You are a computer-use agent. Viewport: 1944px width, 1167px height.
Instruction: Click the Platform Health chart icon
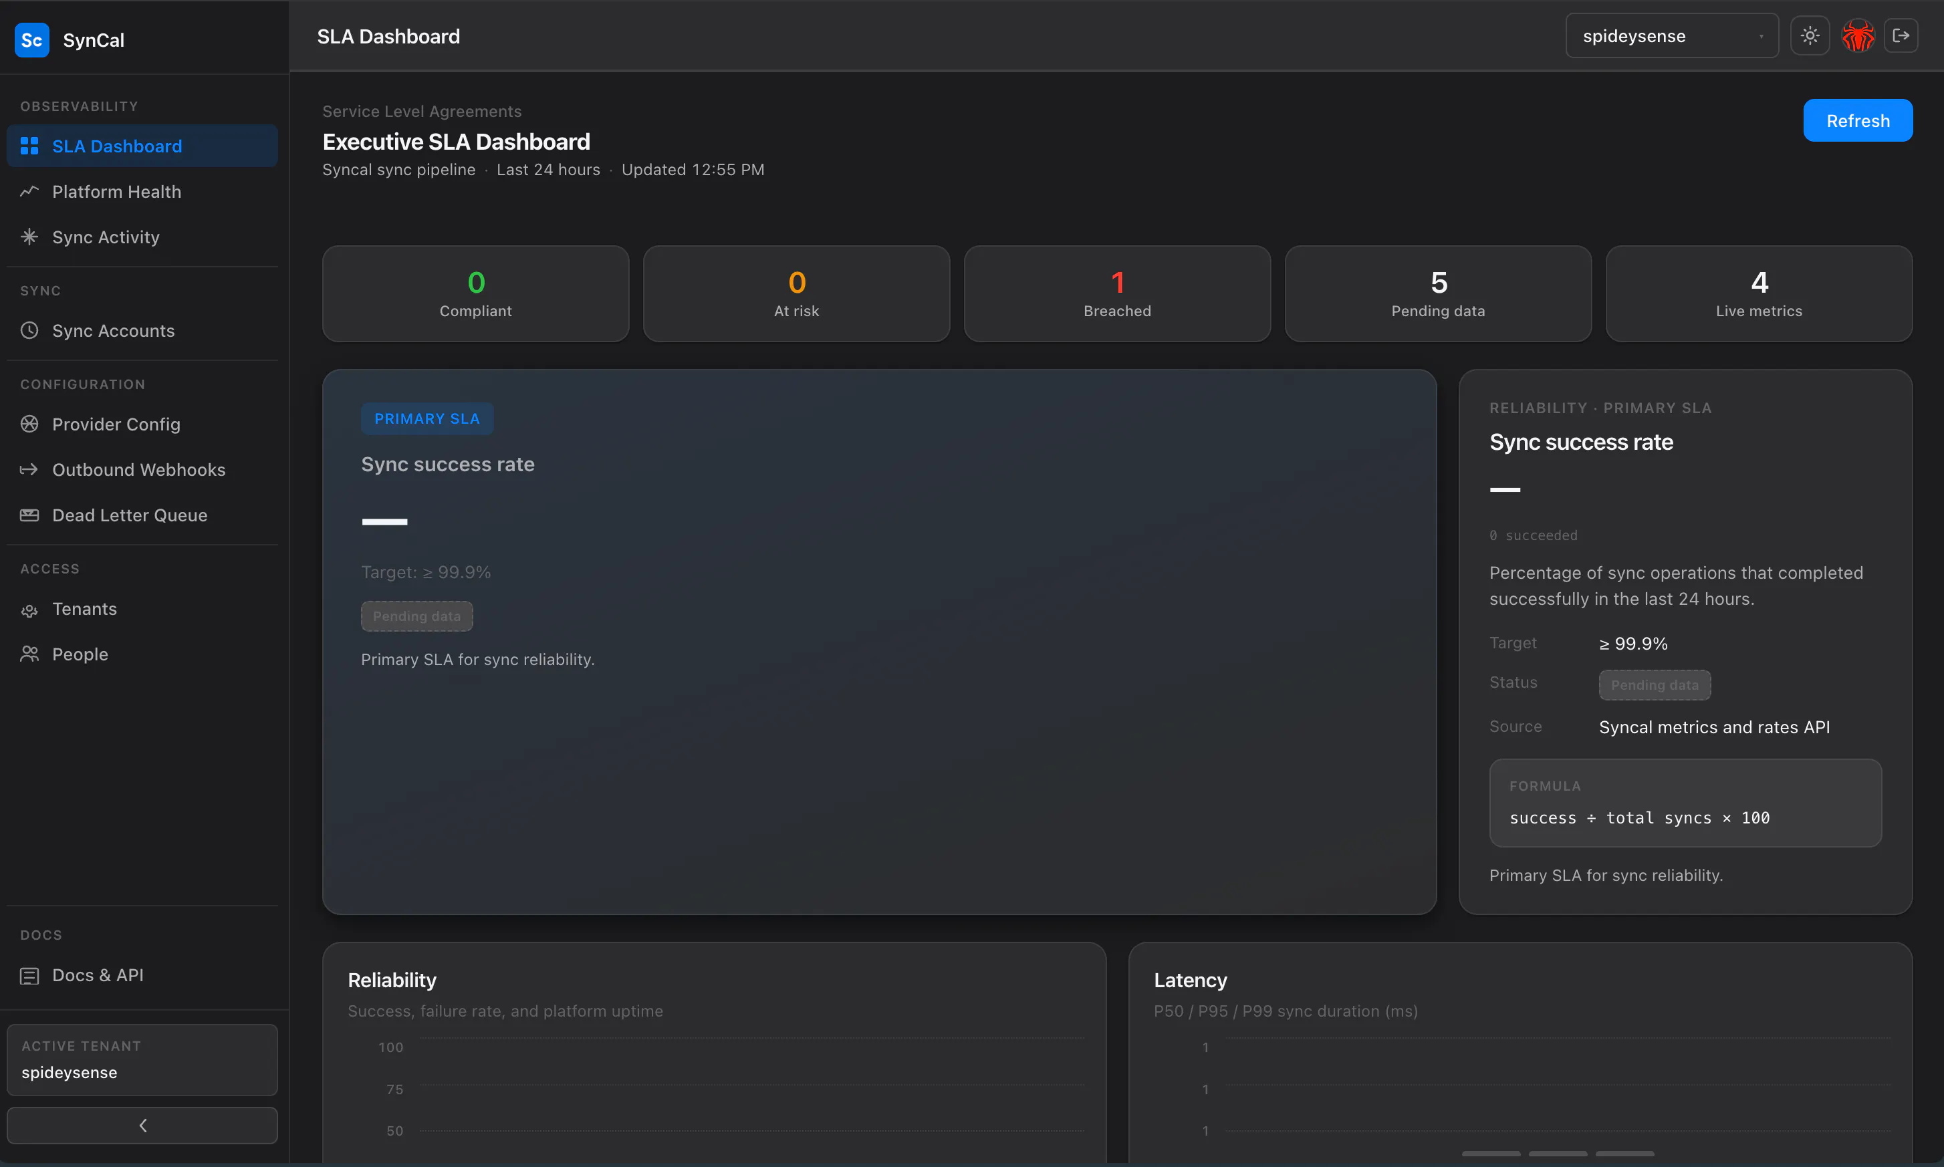29,191
